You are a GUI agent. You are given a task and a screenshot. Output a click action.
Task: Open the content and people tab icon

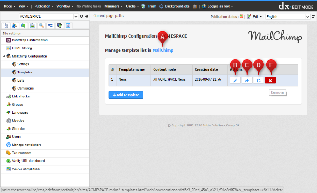(x=15, y=25)
